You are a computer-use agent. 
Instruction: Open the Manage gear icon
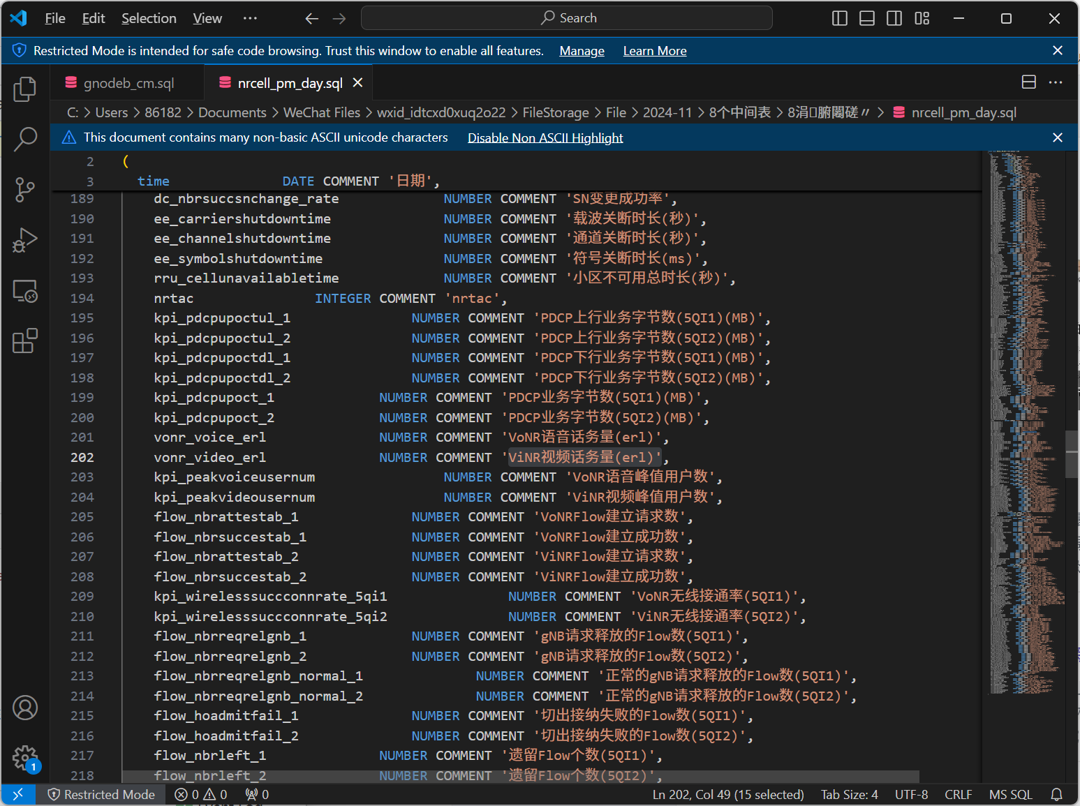(x=25, y=758)
